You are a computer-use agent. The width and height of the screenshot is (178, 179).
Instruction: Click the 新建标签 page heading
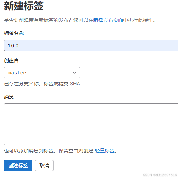tap(24, 6)
